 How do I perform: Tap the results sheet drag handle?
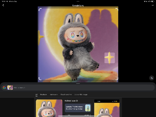(78, 84)
